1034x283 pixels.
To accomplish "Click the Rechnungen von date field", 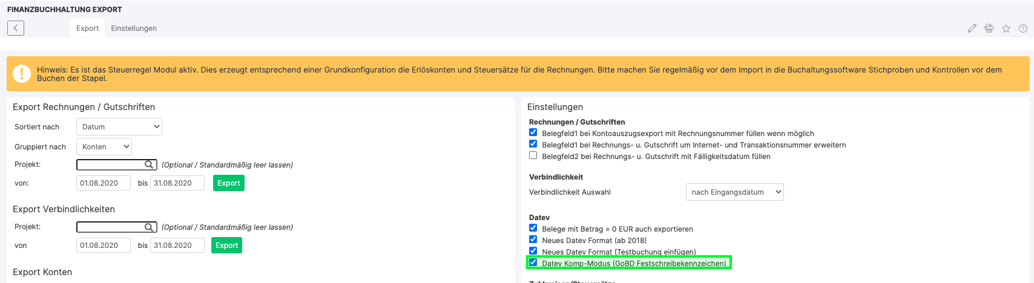I will [104, 183].
